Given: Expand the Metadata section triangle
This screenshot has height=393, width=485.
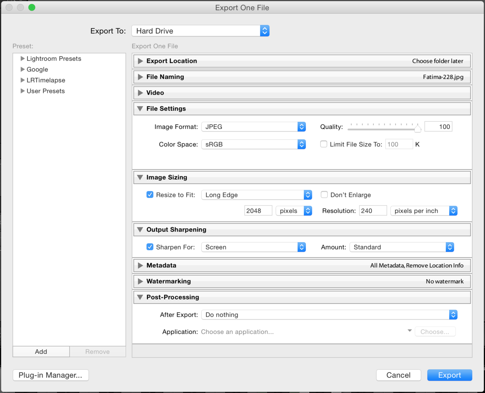Looking at the screenshot, I should coord(140,266).
